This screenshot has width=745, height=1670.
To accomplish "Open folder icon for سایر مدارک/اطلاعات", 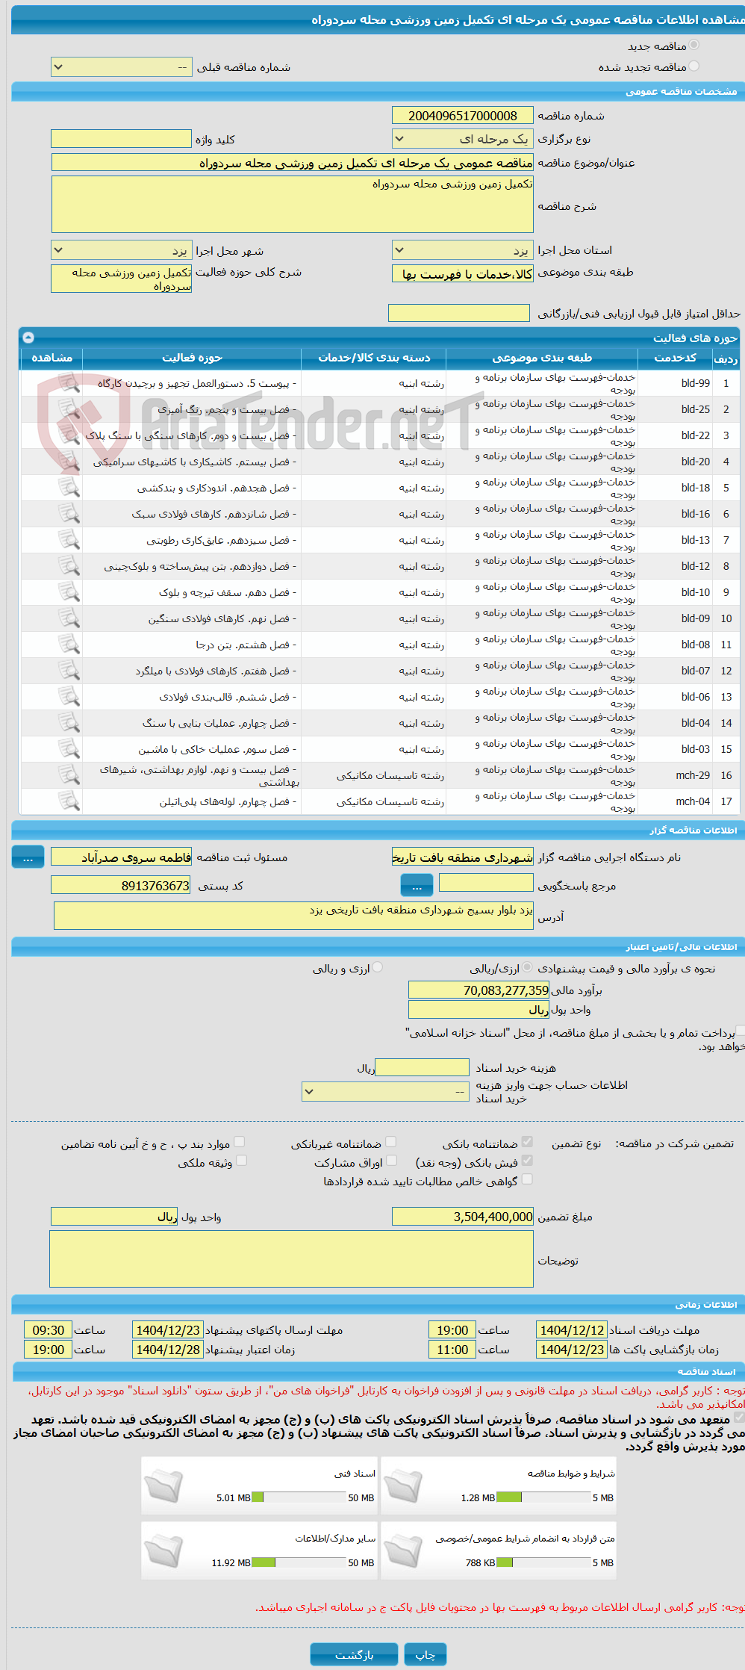I will 163,1551.
